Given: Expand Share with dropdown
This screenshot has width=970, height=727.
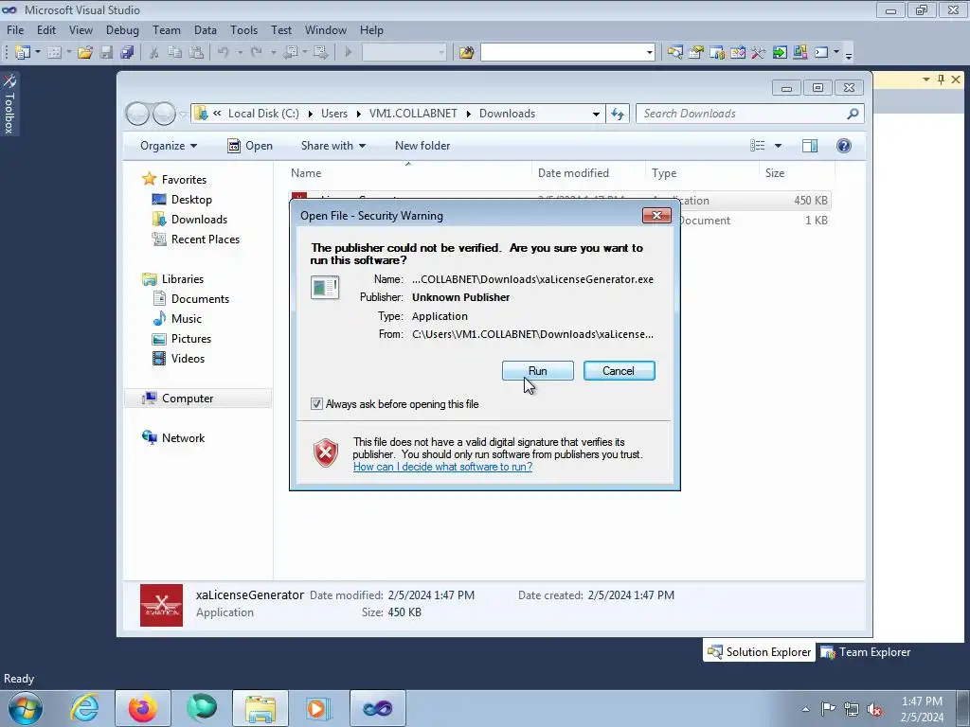Looking at the screenshot, I should coord(332,146).
